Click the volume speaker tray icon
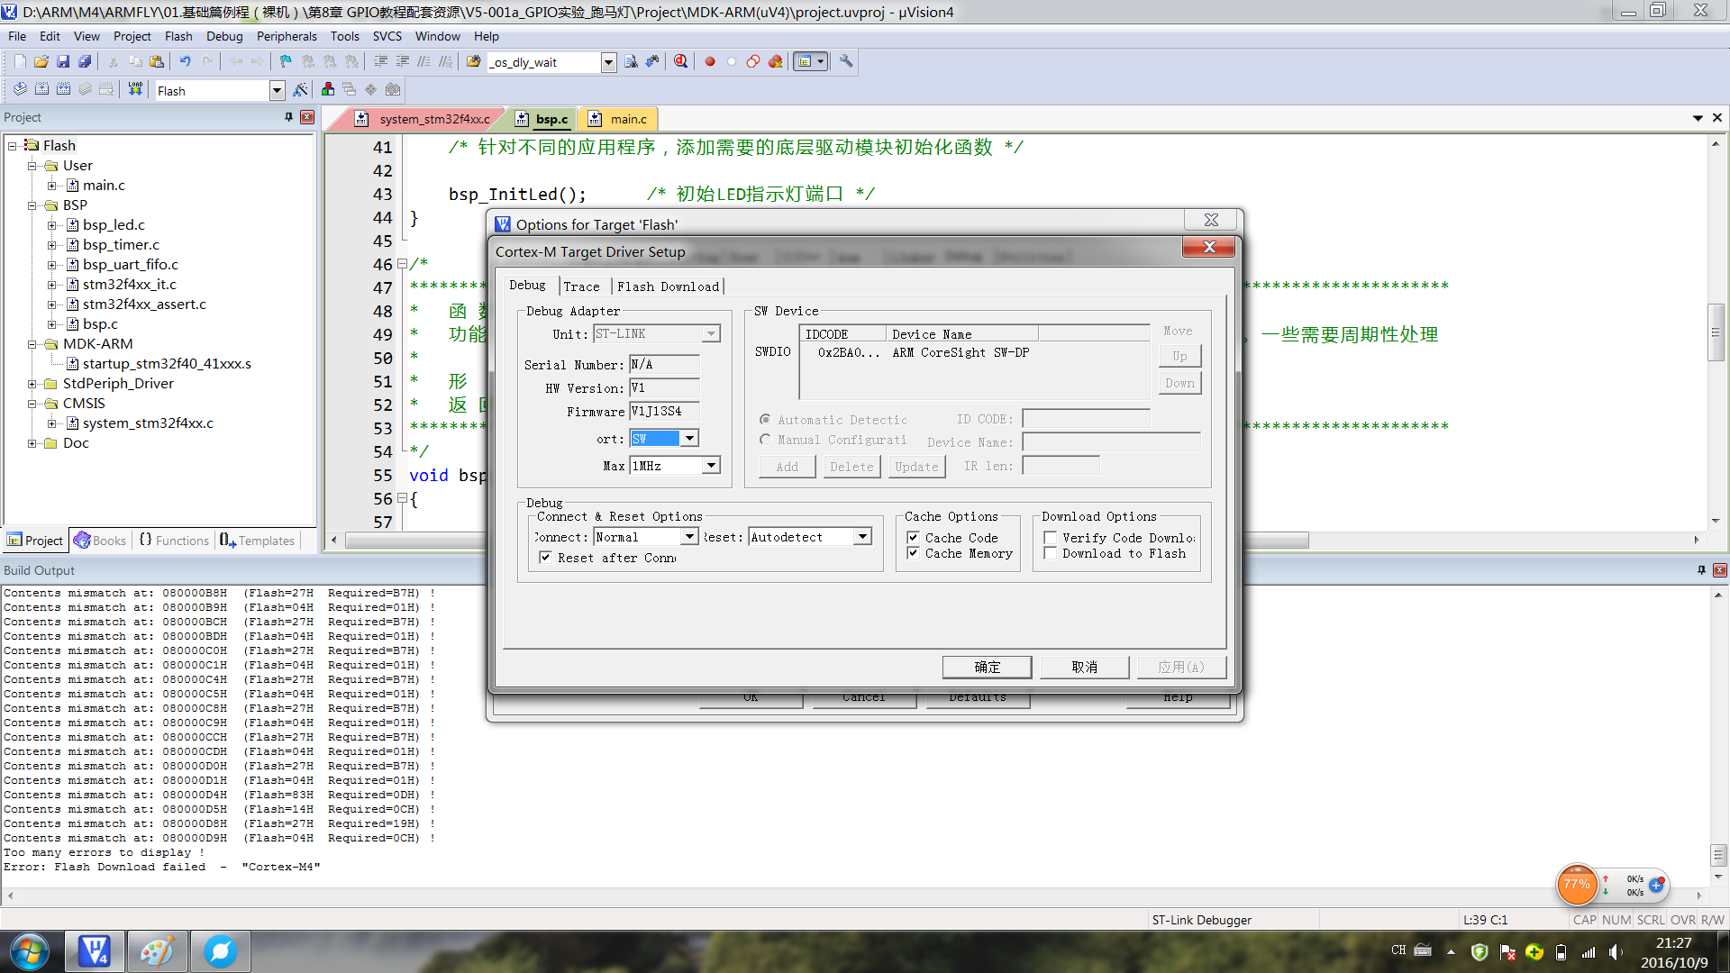1730x973 pixels. (x=1616, y=951)
